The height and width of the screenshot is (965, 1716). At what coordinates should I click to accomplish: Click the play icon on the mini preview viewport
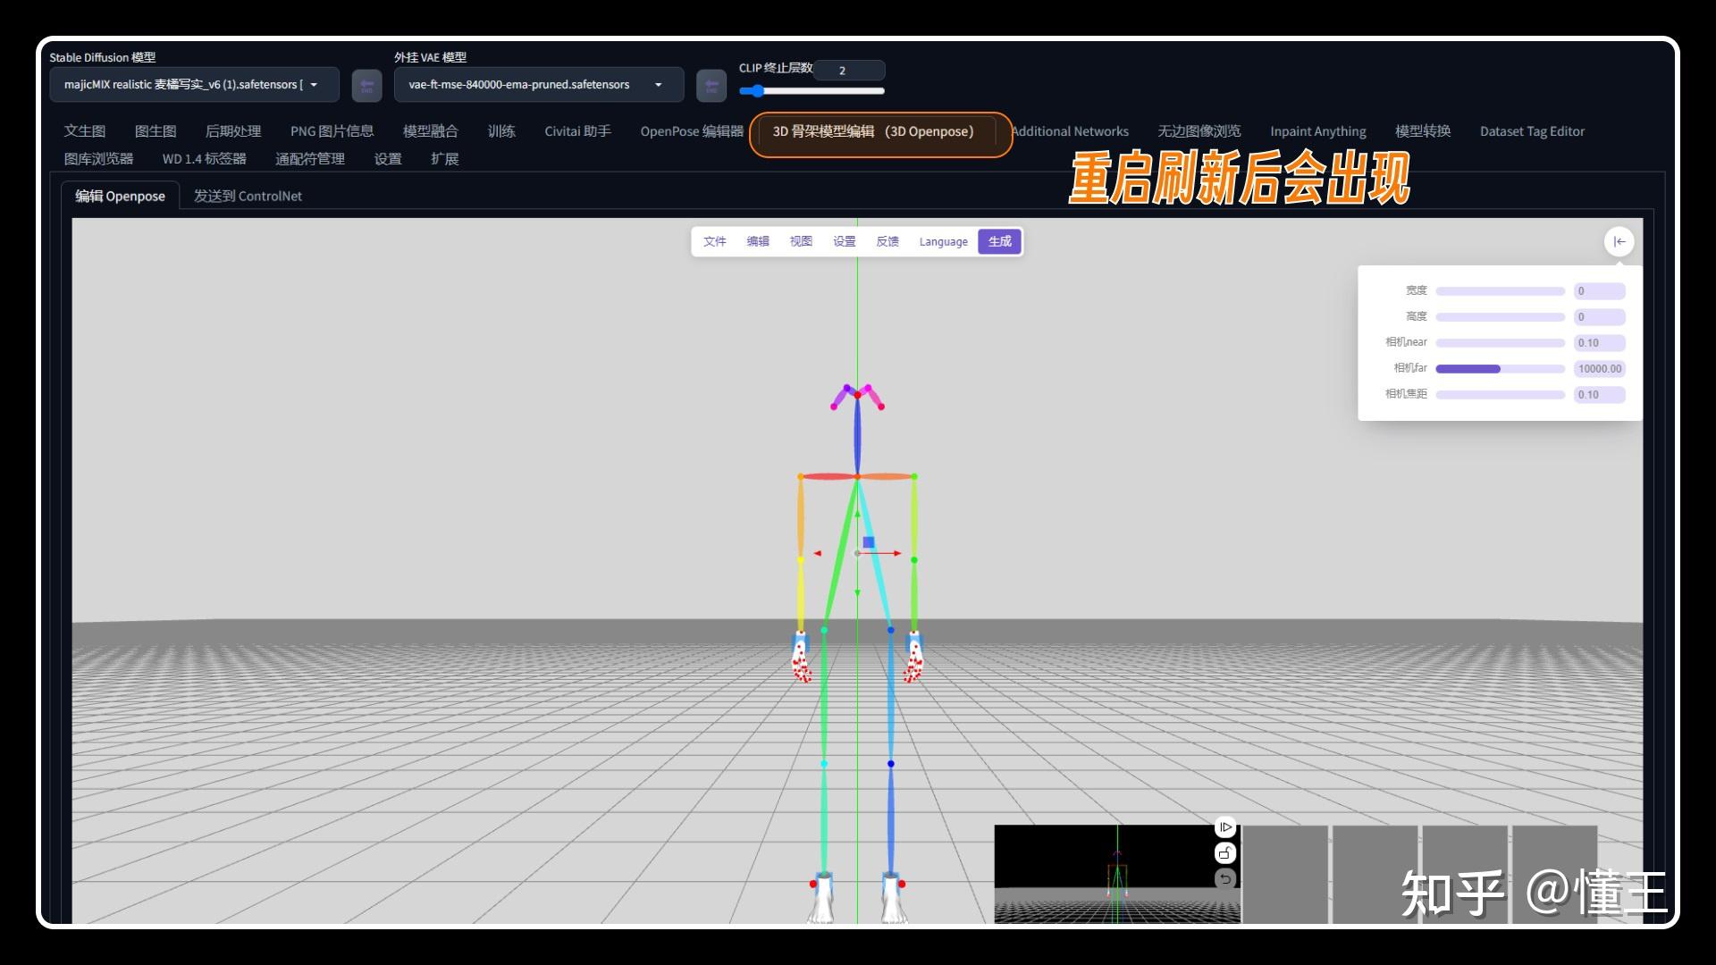coord(1225,827)
